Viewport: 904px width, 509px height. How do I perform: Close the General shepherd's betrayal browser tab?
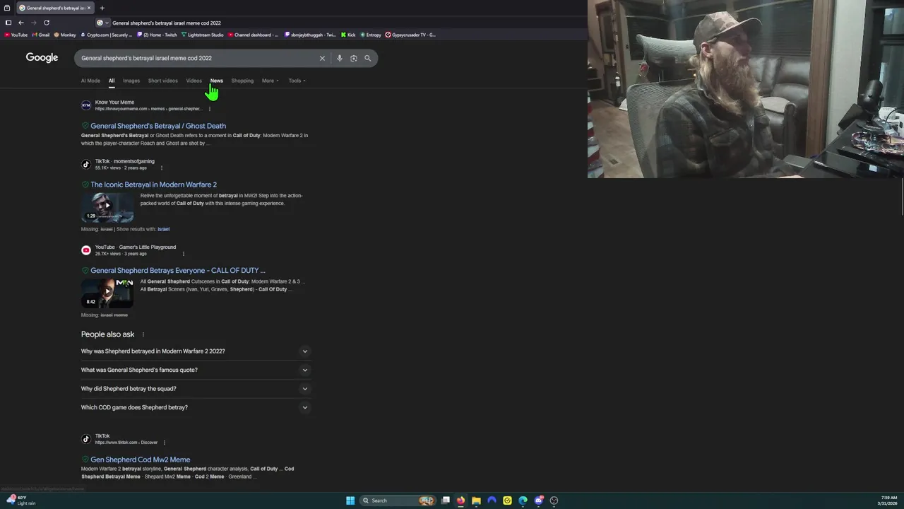click(x=89, y=8)
